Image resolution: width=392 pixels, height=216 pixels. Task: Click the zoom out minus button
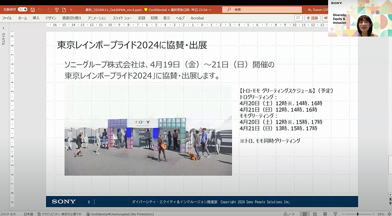[343, 214]
